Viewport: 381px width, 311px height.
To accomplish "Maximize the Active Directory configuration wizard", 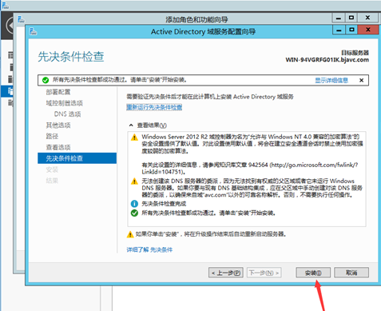I will pos(351,30).
